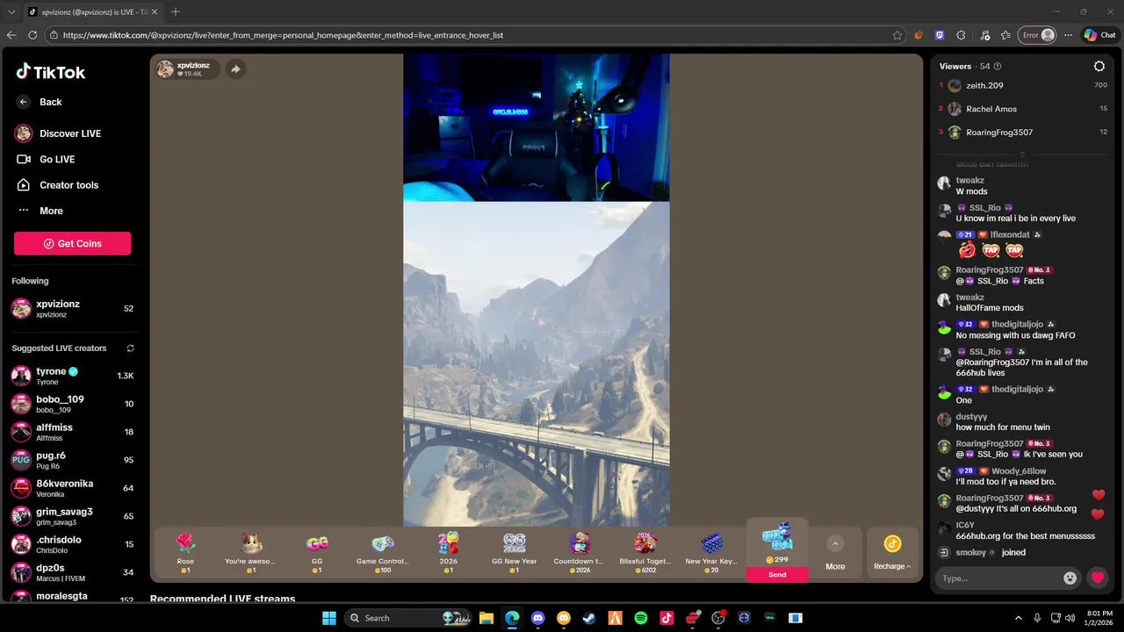Click the taskbar Search box
The height and width of the screenshot is (632, 1124).
coord(408,618)
